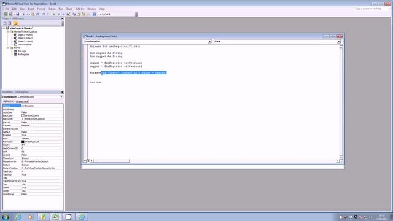This screenshot has height=221, width=393.
Task: Switch to the Alphabetic properties tab
Action: 8,101
